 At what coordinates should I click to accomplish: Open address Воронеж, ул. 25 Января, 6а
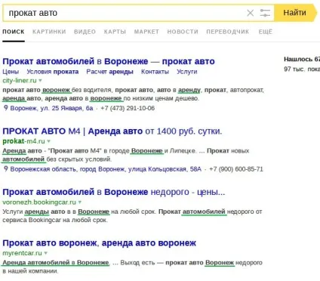tap(51, 108)
